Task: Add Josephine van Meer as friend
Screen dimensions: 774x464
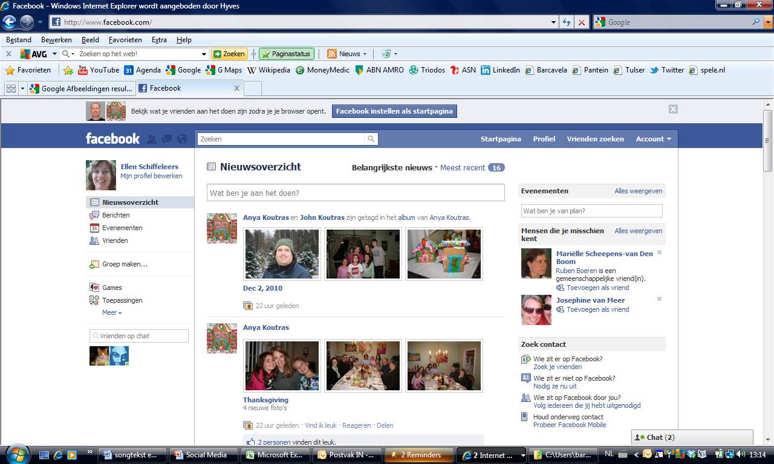Action: [597, 309]
